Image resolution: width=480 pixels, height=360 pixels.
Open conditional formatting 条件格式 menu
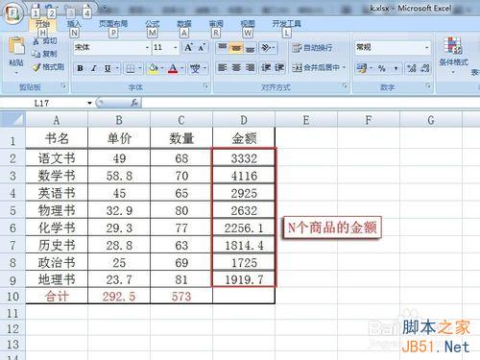453,55
